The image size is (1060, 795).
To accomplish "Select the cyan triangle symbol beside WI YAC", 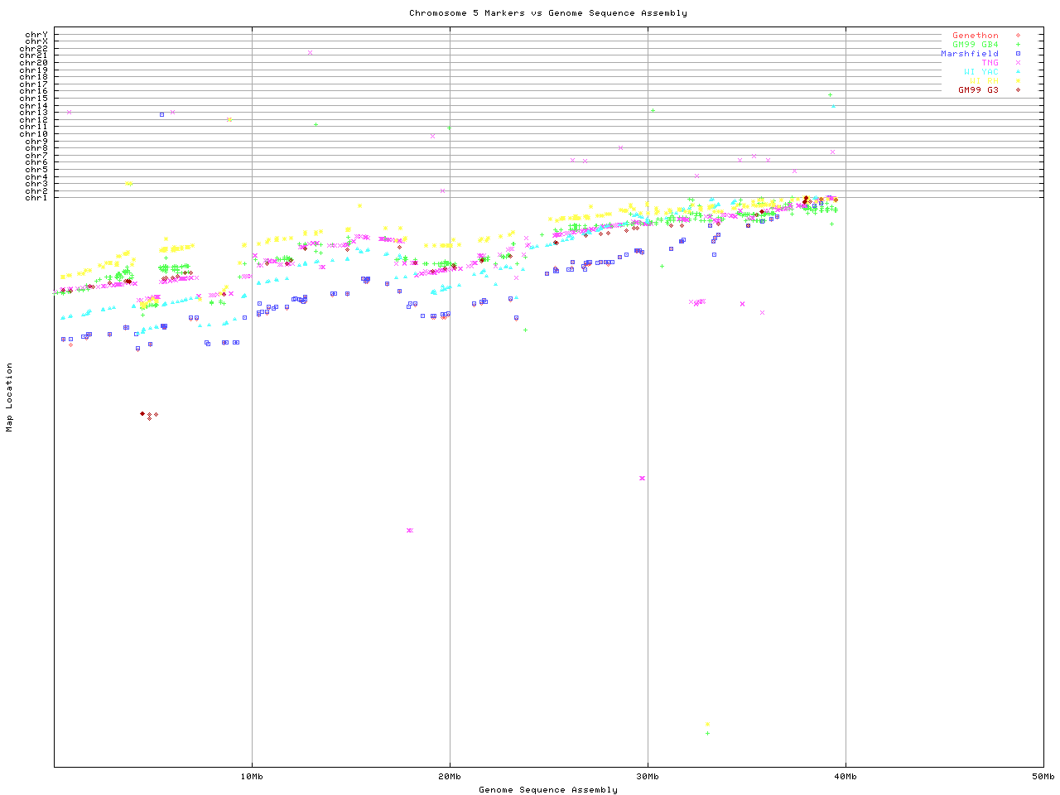I will [1018, 72].
